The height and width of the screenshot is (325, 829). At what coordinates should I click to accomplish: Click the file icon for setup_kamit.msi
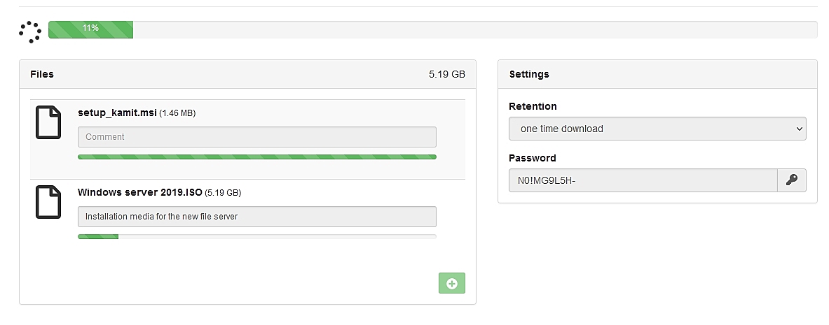(48, 123)
